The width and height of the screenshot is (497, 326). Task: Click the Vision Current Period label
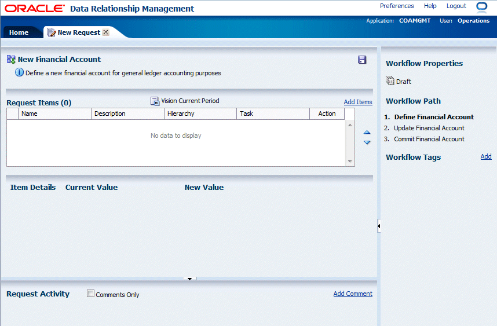pyautogui.click(x=190, y=101)
